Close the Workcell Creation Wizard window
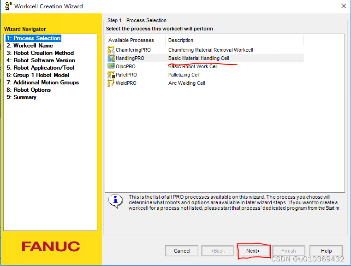Image resolution: width=351 pixels, height=266 pixels. (x=343, y=6)
